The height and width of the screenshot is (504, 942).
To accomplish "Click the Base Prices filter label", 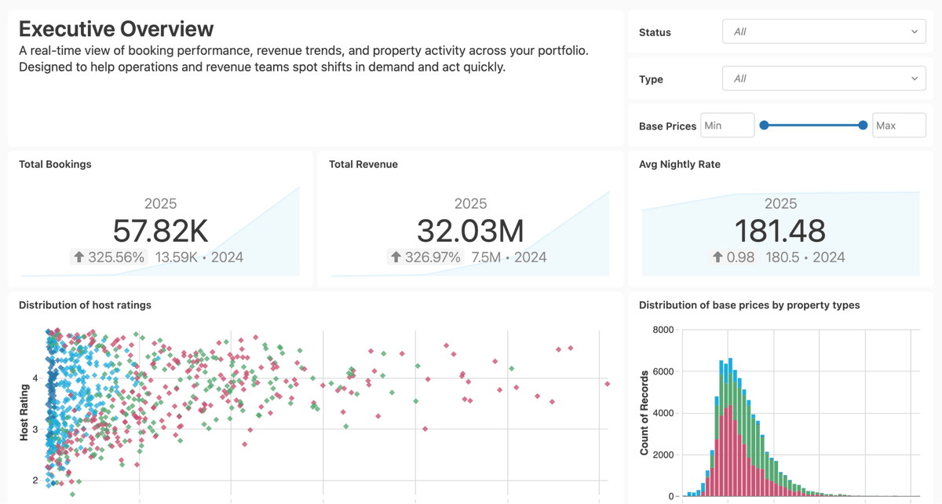I will coord(667,126).
